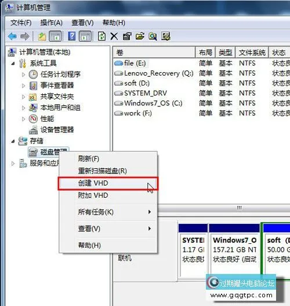
Task: Open the 查看(V) menu in menu bar
Action: coord(82,23)
